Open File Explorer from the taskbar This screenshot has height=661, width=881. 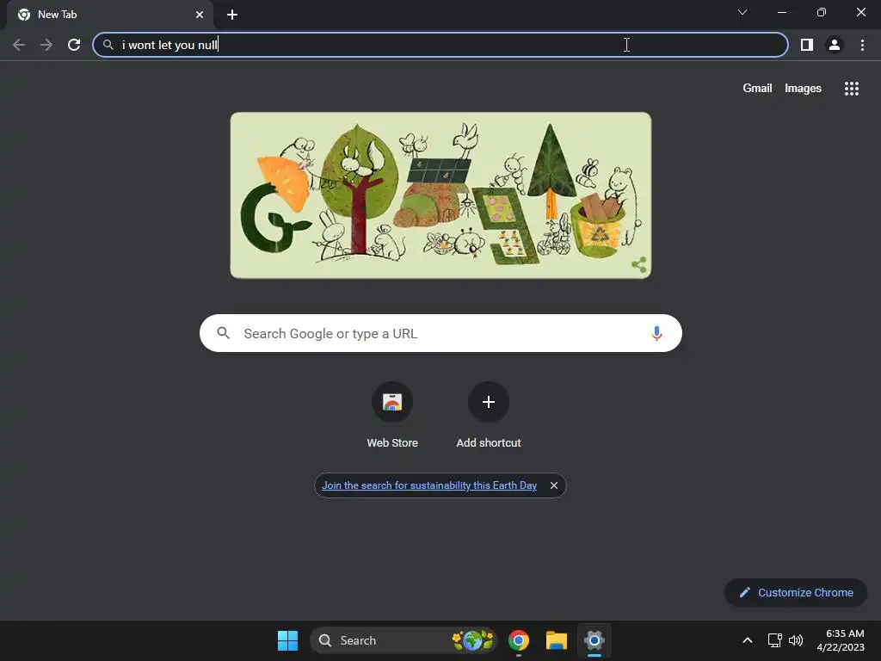coord(557,640)
